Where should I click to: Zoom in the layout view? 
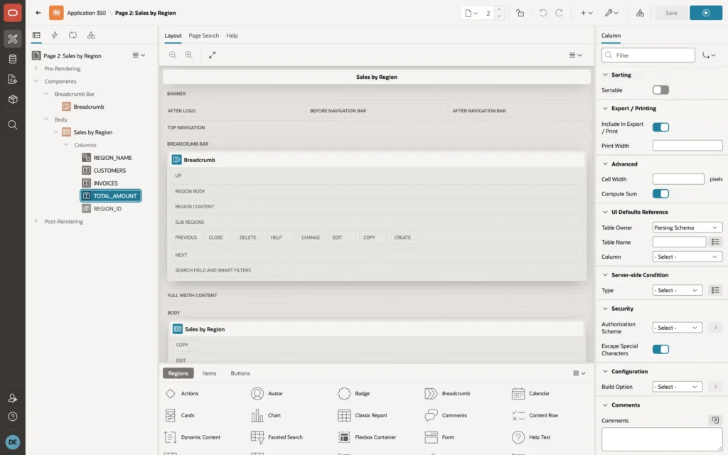coord(189,55)
